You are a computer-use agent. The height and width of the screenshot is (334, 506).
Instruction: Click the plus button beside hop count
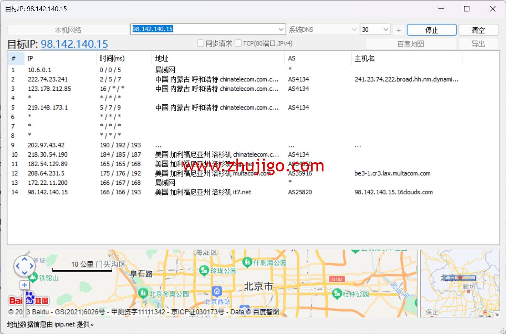click(x=399, y=30)
